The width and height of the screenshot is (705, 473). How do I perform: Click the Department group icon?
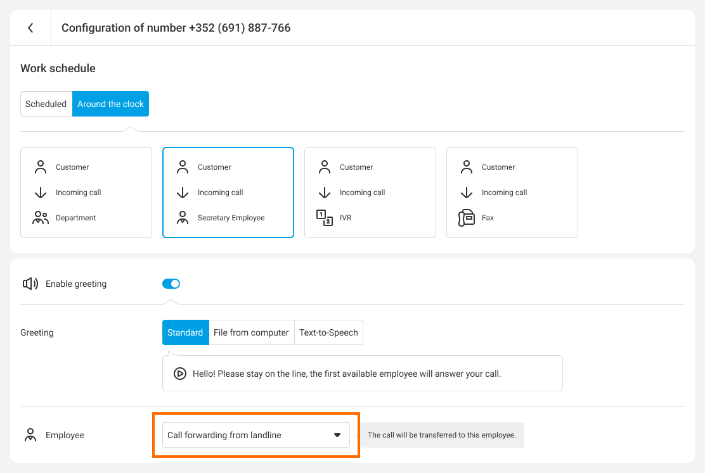pyautogui.click(x=41, y=218)
